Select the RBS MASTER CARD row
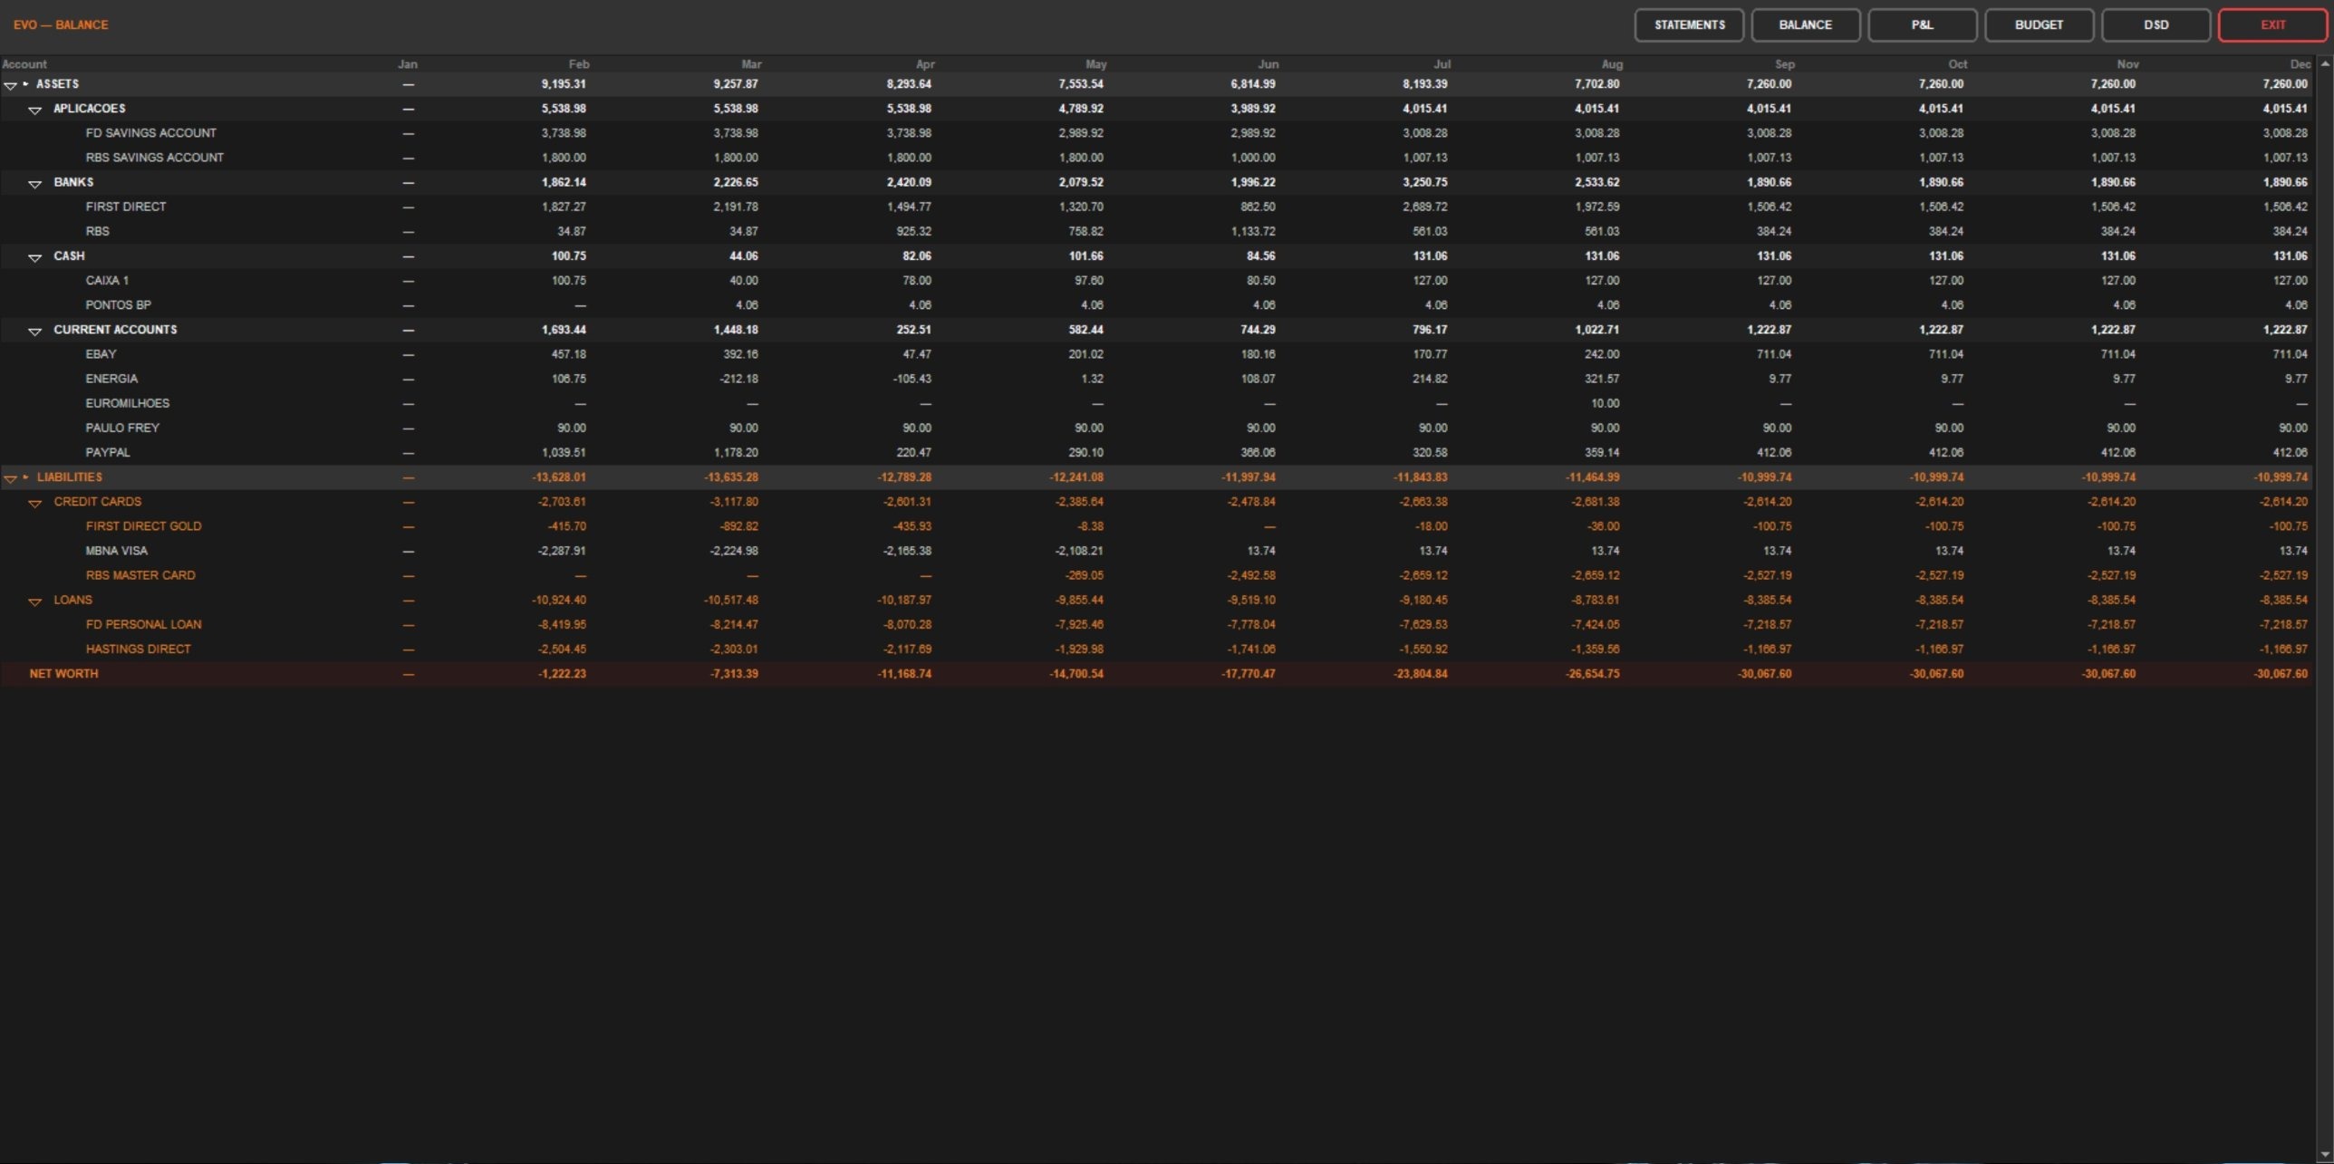 (x=1156, y=575)
